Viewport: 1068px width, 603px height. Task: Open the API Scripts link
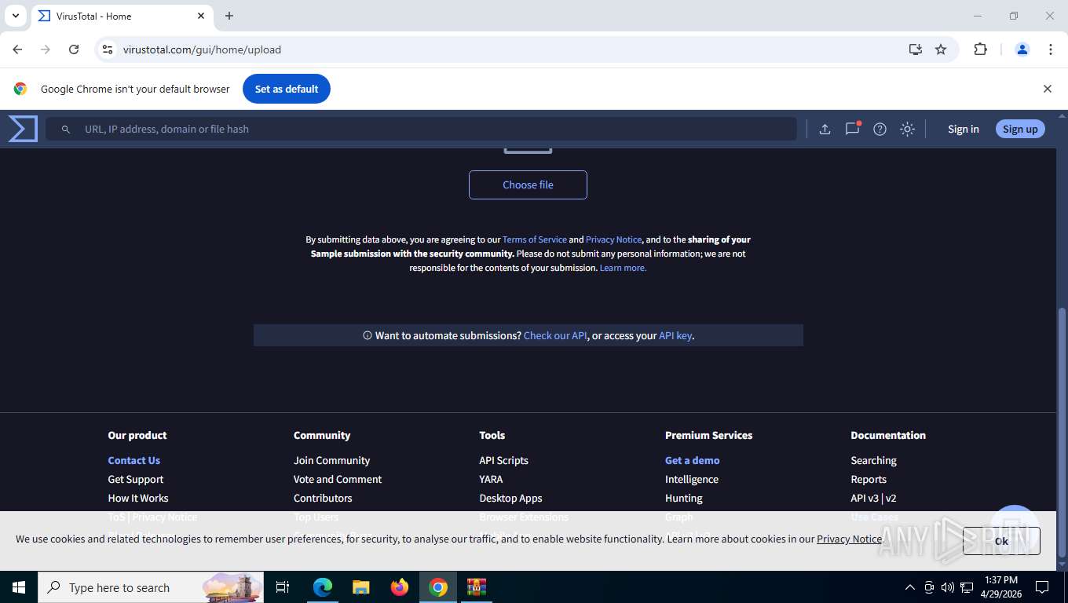[503, 460]
